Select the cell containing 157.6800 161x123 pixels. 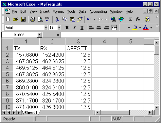tap(26, 55)
